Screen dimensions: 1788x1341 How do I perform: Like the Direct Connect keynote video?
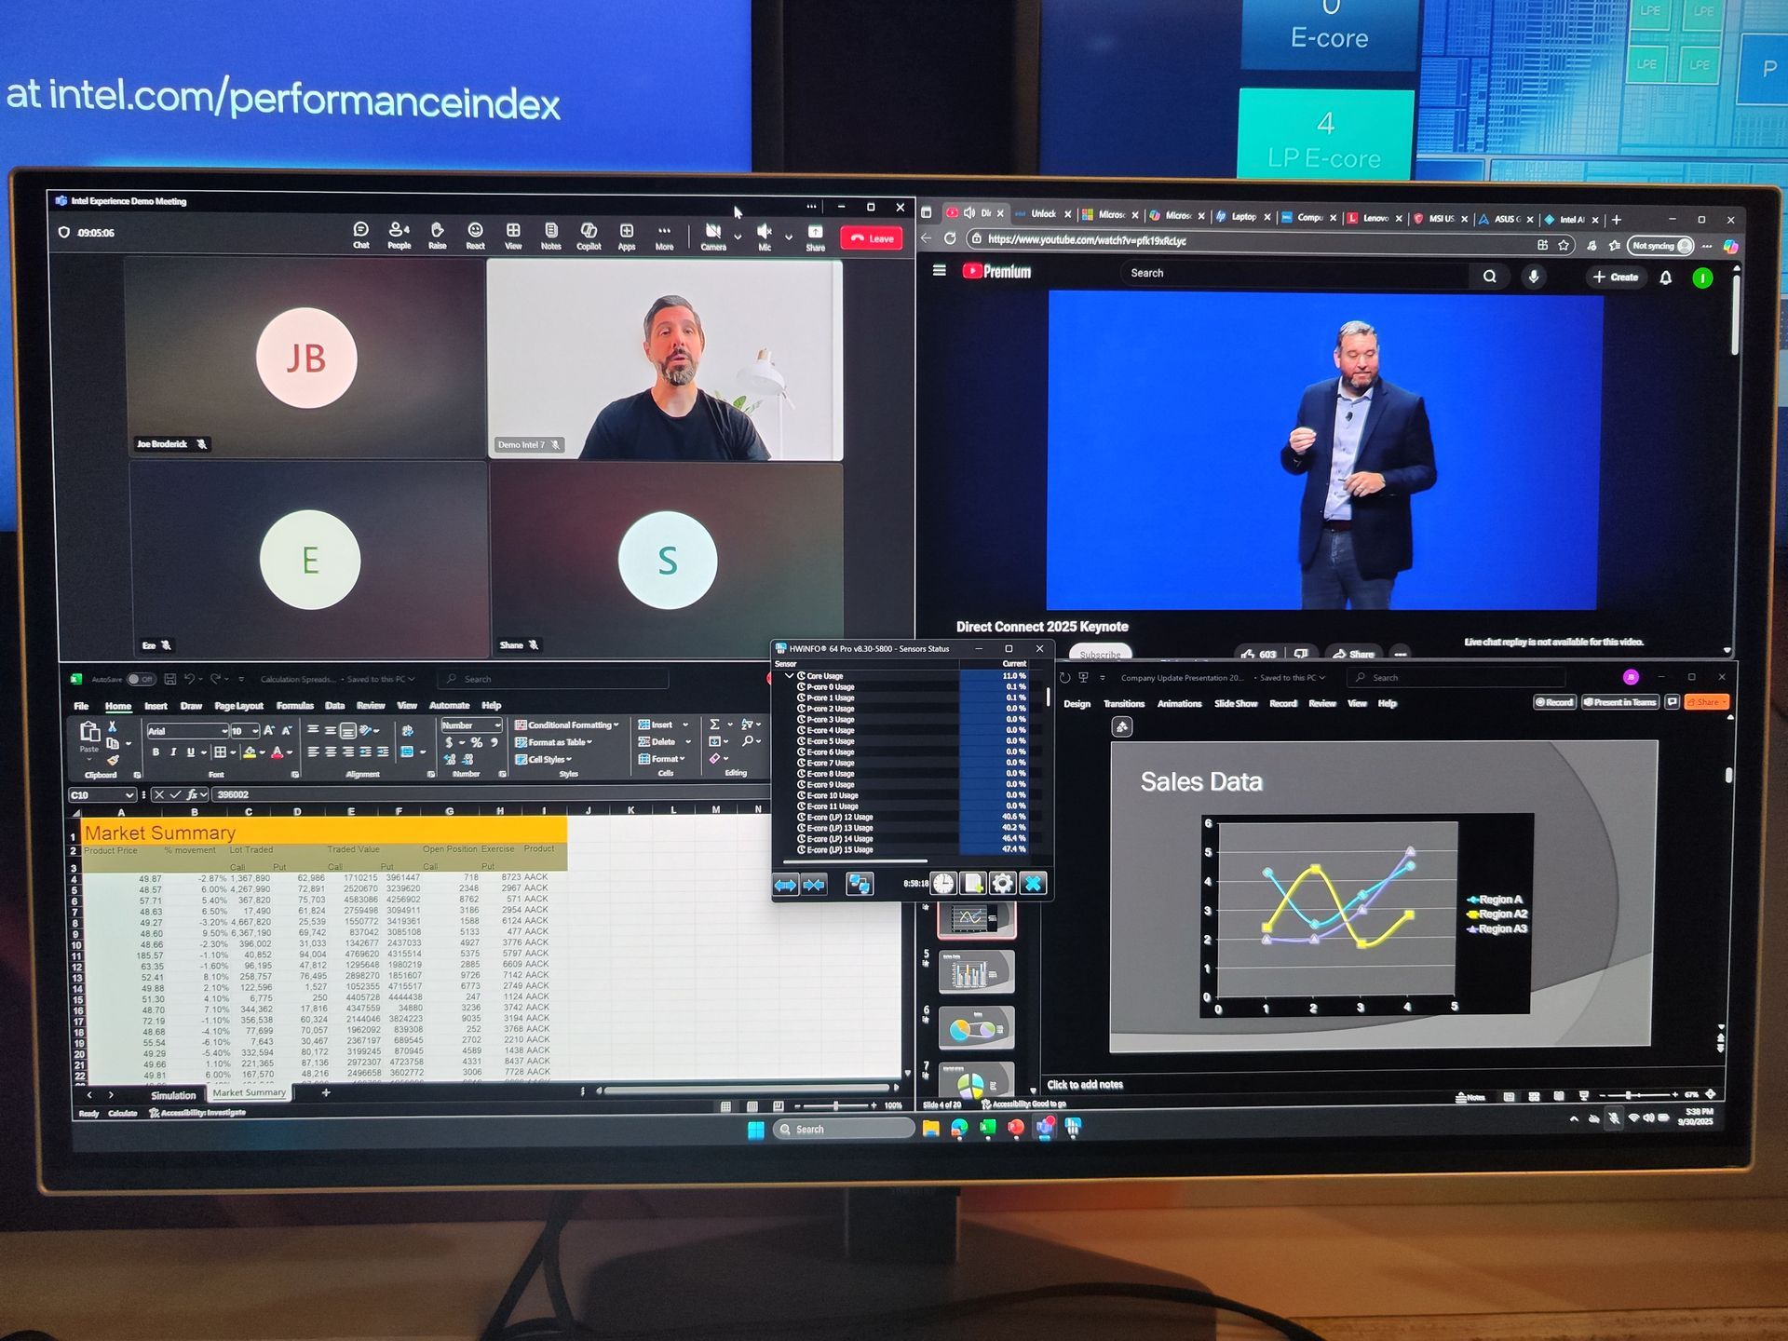tap(1260, 654)
